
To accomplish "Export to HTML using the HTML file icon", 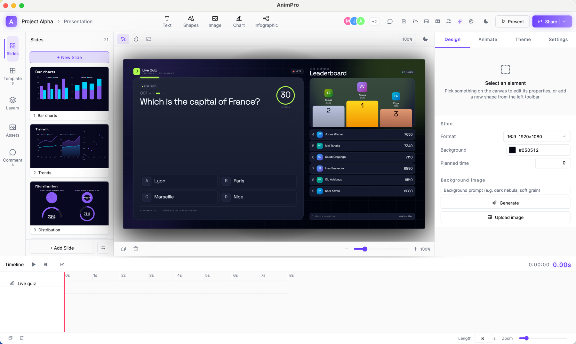I will 449,21.
